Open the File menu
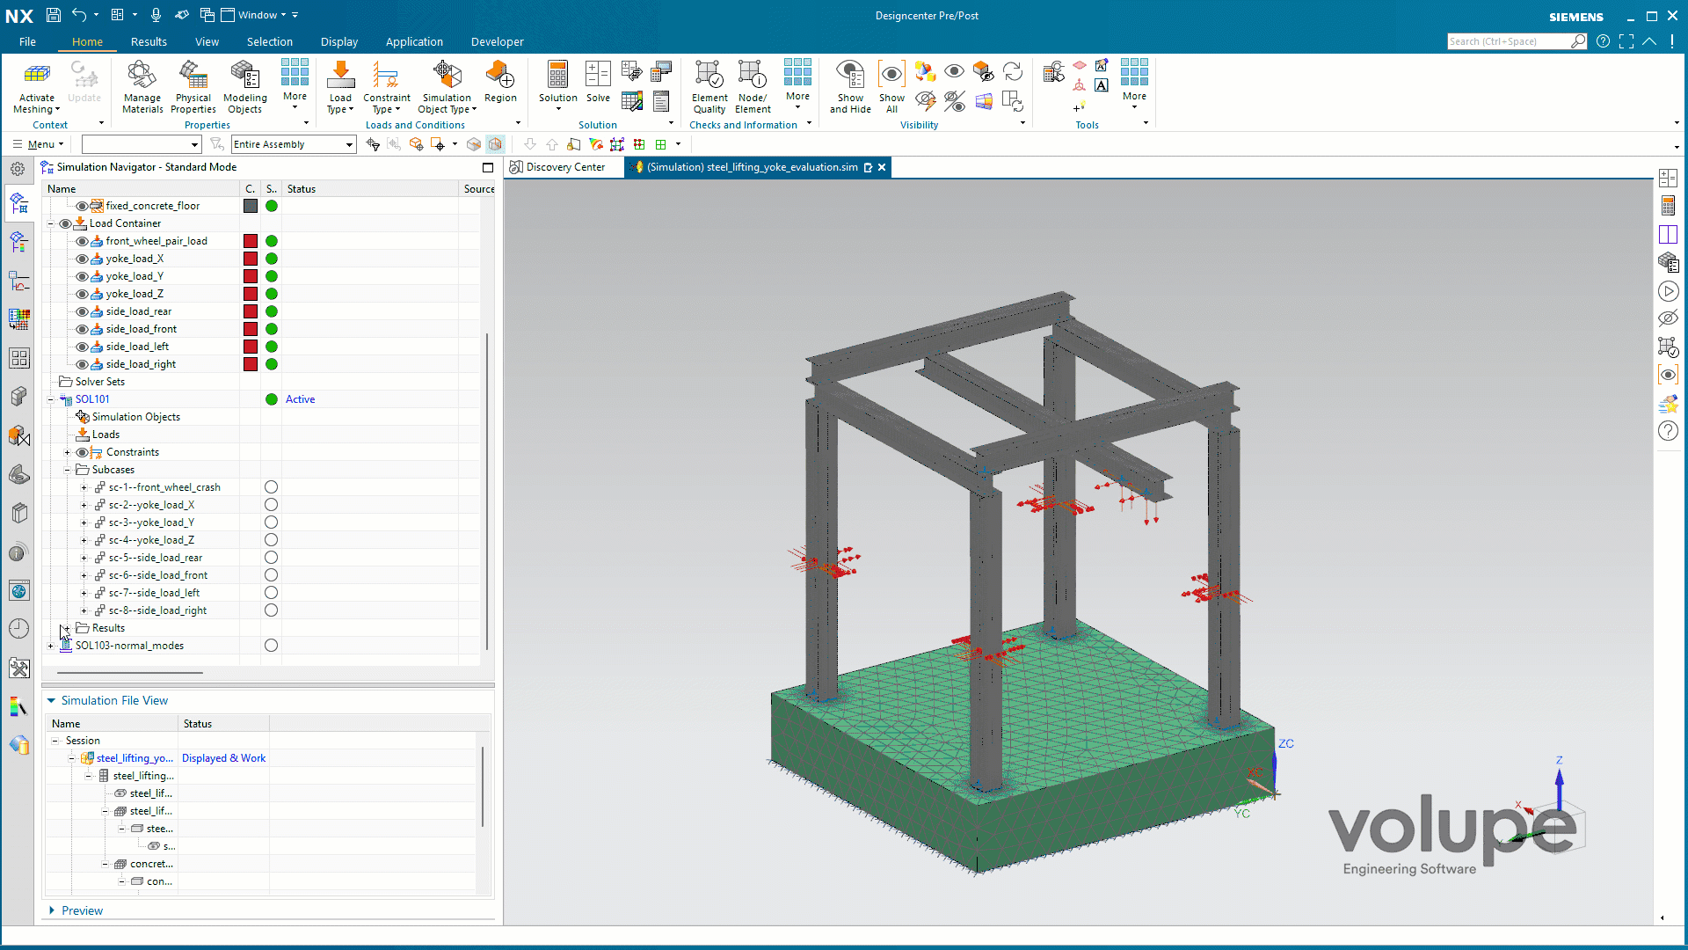The width and height of the screenshot is (1688, 950). pyautogui.click(x=27, y=41)
